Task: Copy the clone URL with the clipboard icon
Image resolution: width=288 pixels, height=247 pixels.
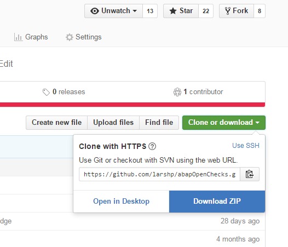Action: (x=250, y=174)
